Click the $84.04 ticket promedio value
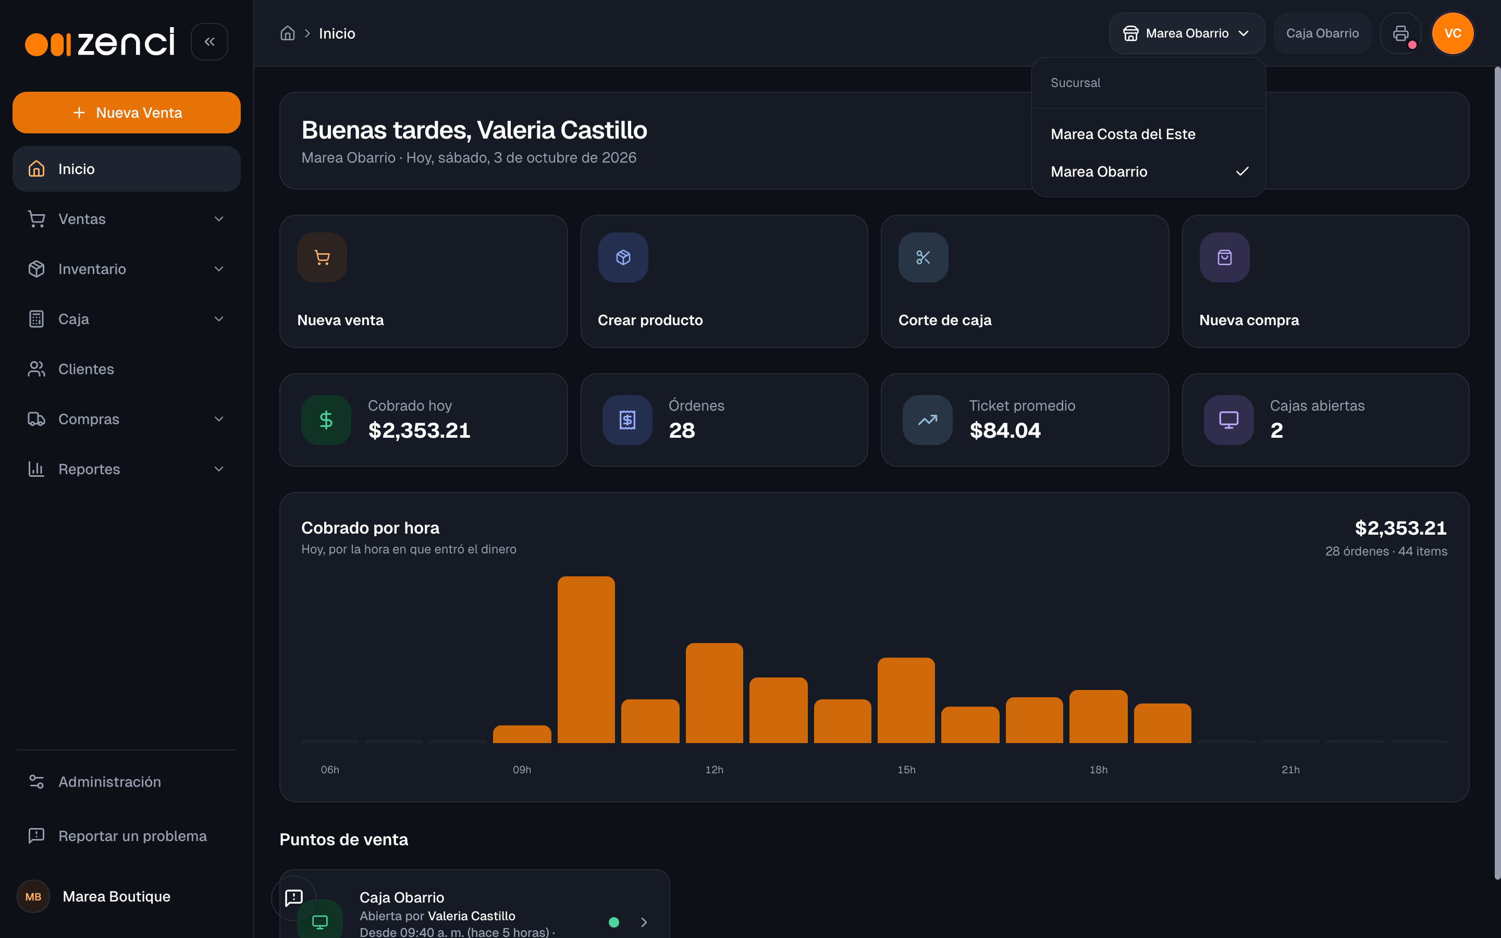1501x938 pixels. coord(1005,430)
